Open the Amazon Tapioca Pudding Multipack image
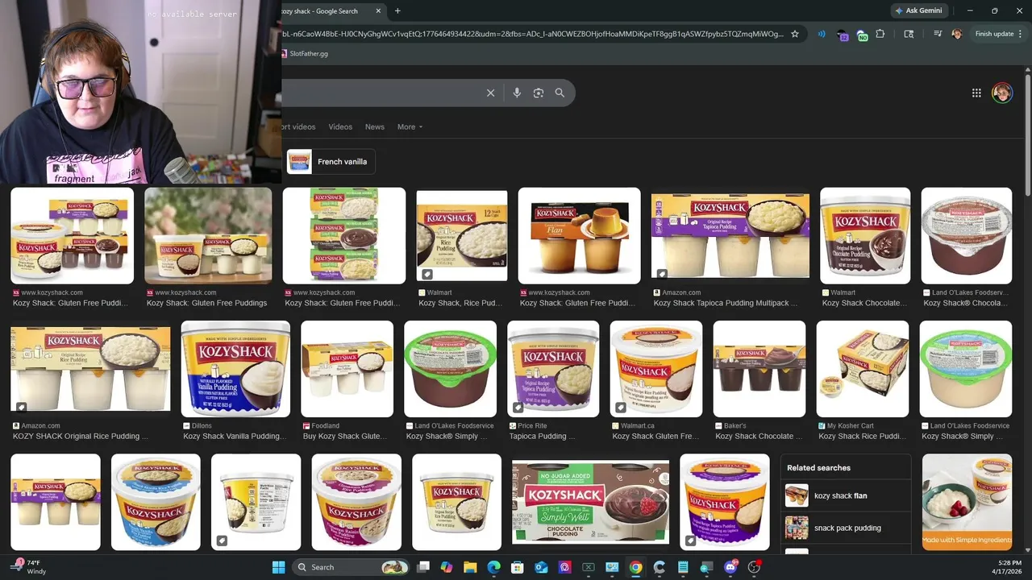This screenshot has height=580, width=1032. click(x=730, y=236)
